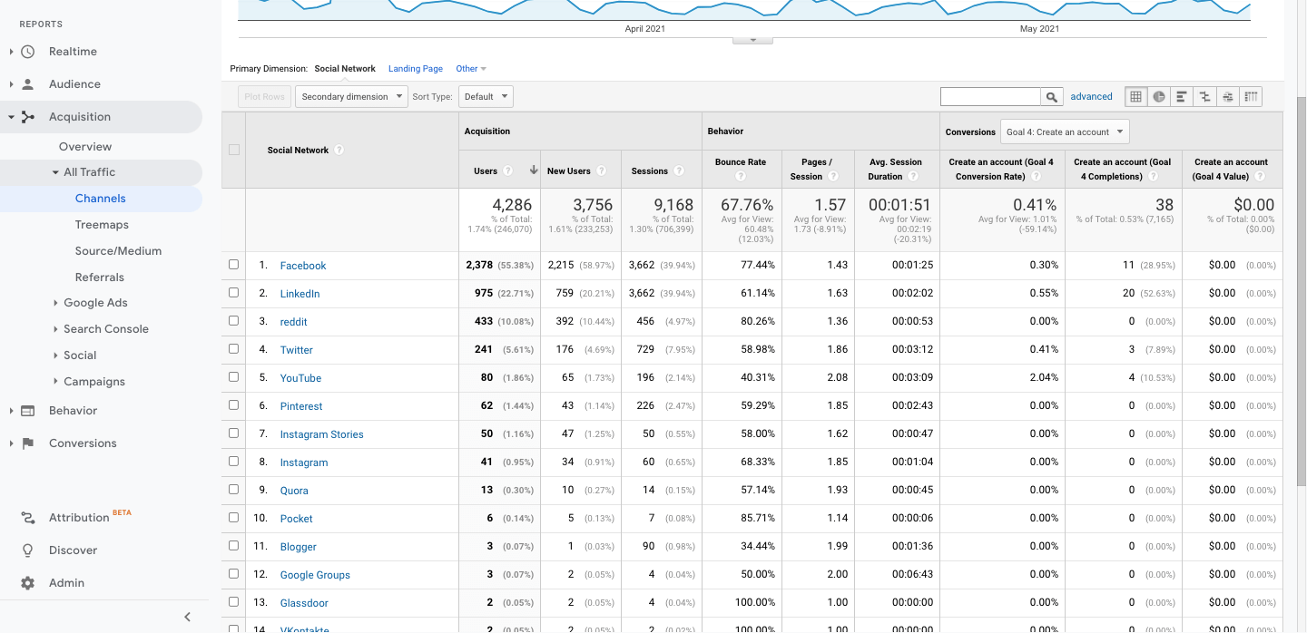Click the Conversions flag icon
Screen dimensions: 1307x633
28,443
